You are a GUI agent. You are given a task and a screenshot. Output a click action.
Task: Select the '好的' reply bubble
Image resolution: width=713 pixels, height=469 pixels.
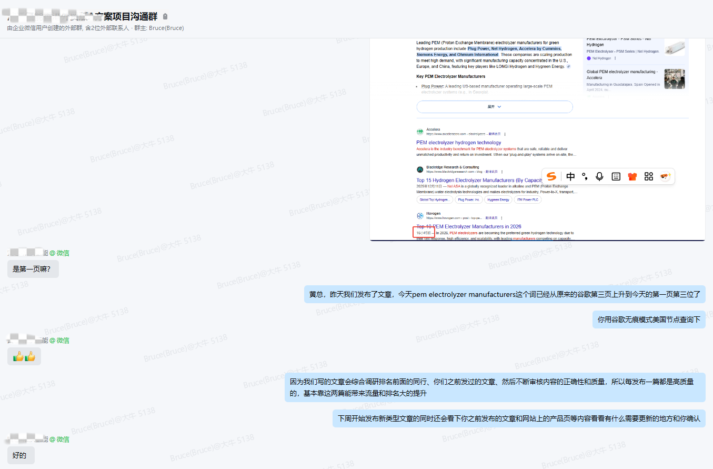pos(20,455)
